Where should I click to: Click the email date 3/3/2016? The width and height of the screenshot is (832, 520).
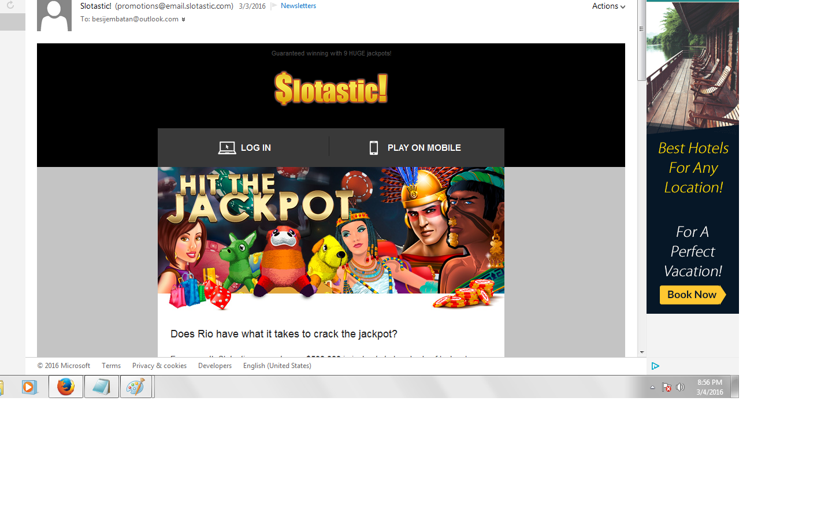coord(252,6)
